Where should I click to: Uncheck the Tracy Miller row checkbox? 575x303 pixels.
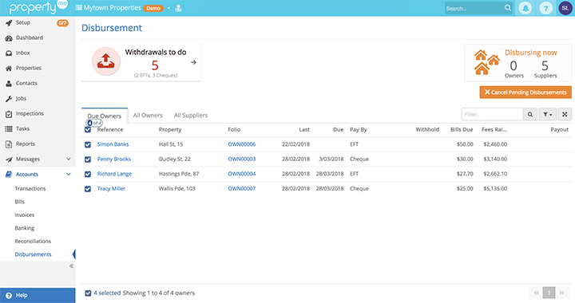click(88, 189)
